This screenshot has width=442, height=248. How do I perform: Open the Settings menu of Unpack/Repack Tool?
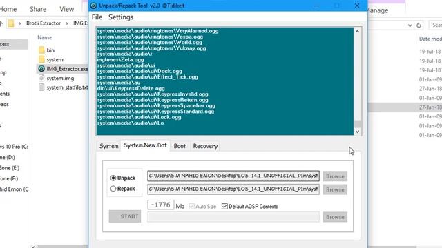click(121, 17)
